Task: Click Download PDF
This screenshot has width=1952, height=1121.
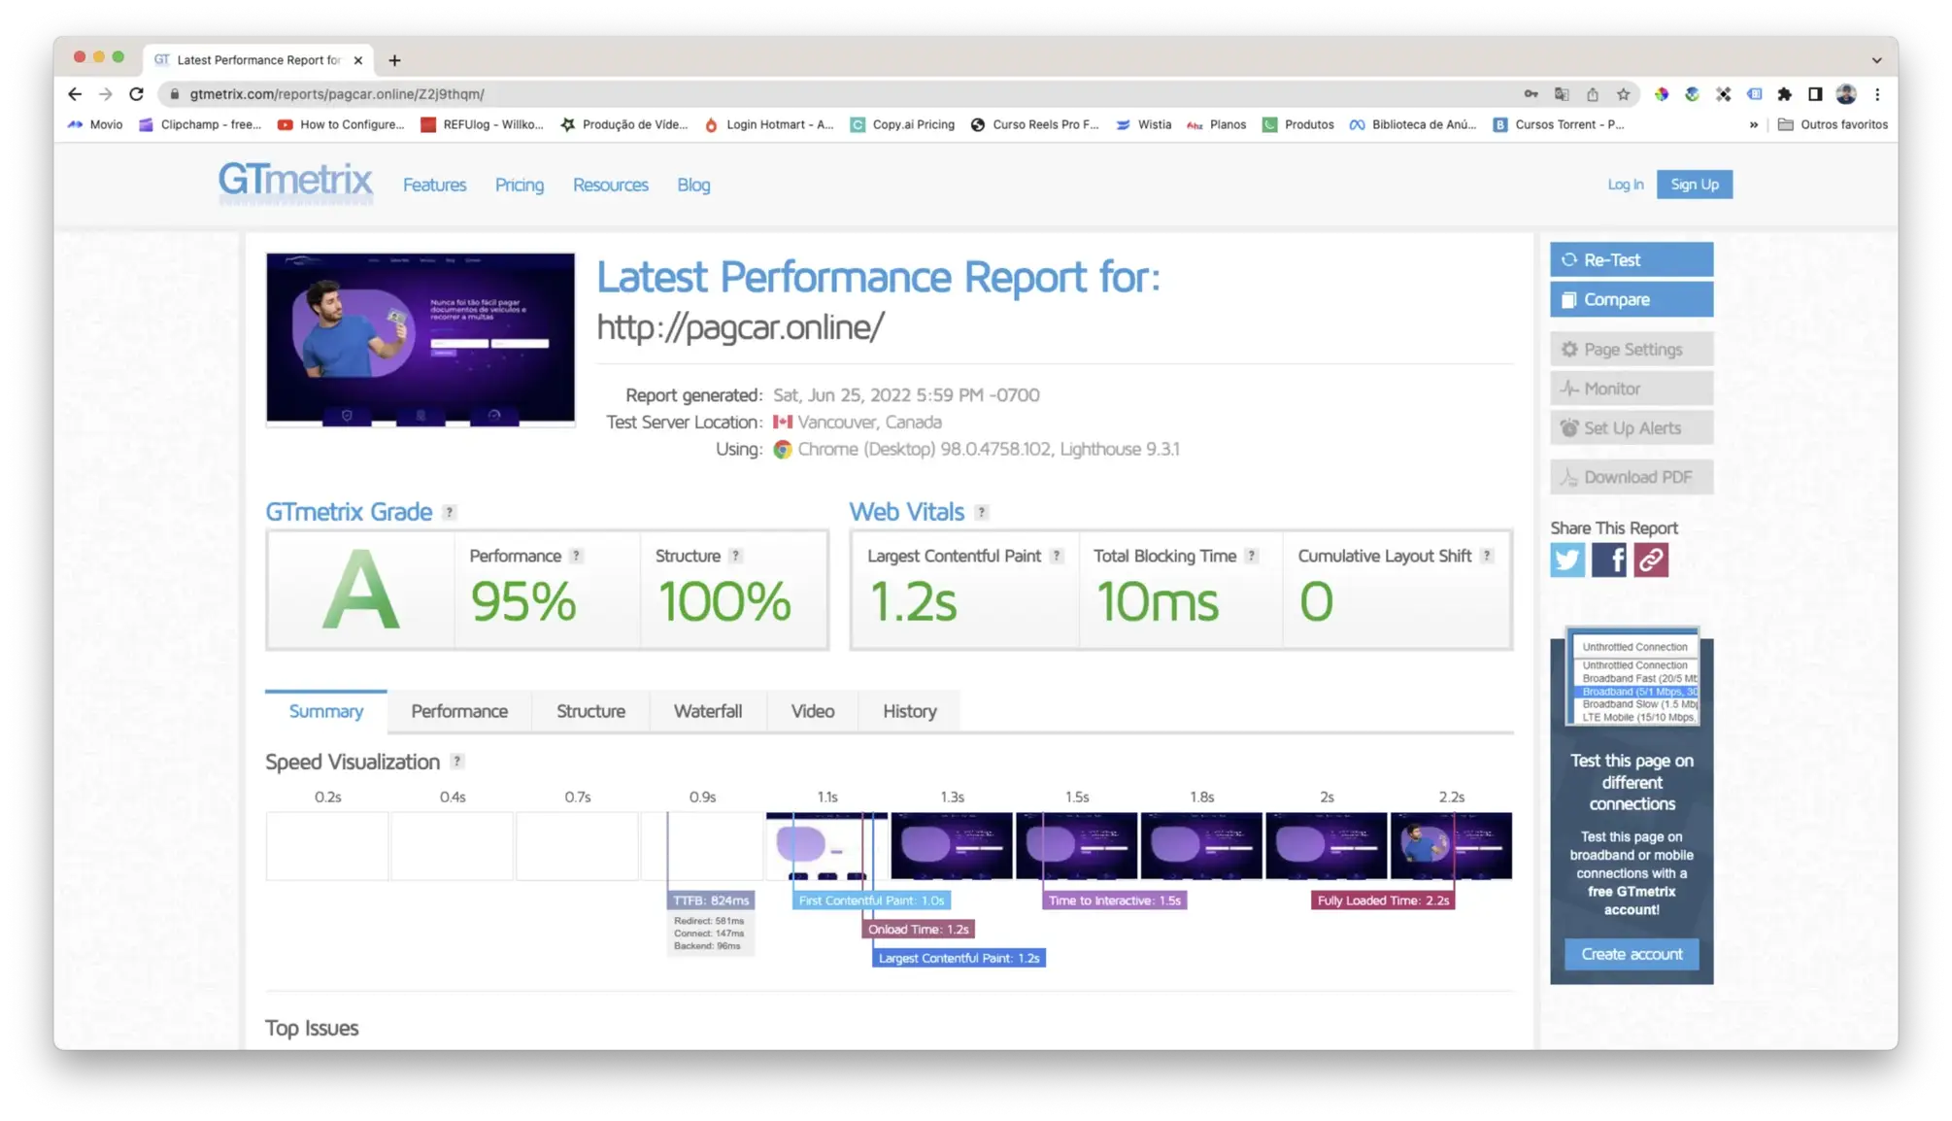Action: point(1632,477)
